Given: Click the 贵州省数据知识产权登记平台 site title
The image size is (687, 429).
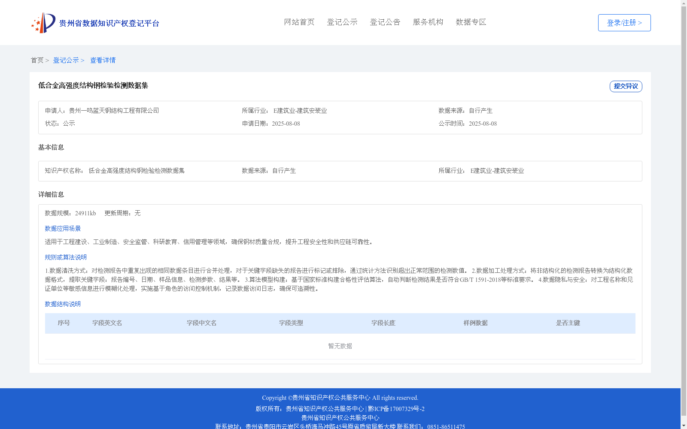Looking at the screenshot, I should (x=109, y=23).
